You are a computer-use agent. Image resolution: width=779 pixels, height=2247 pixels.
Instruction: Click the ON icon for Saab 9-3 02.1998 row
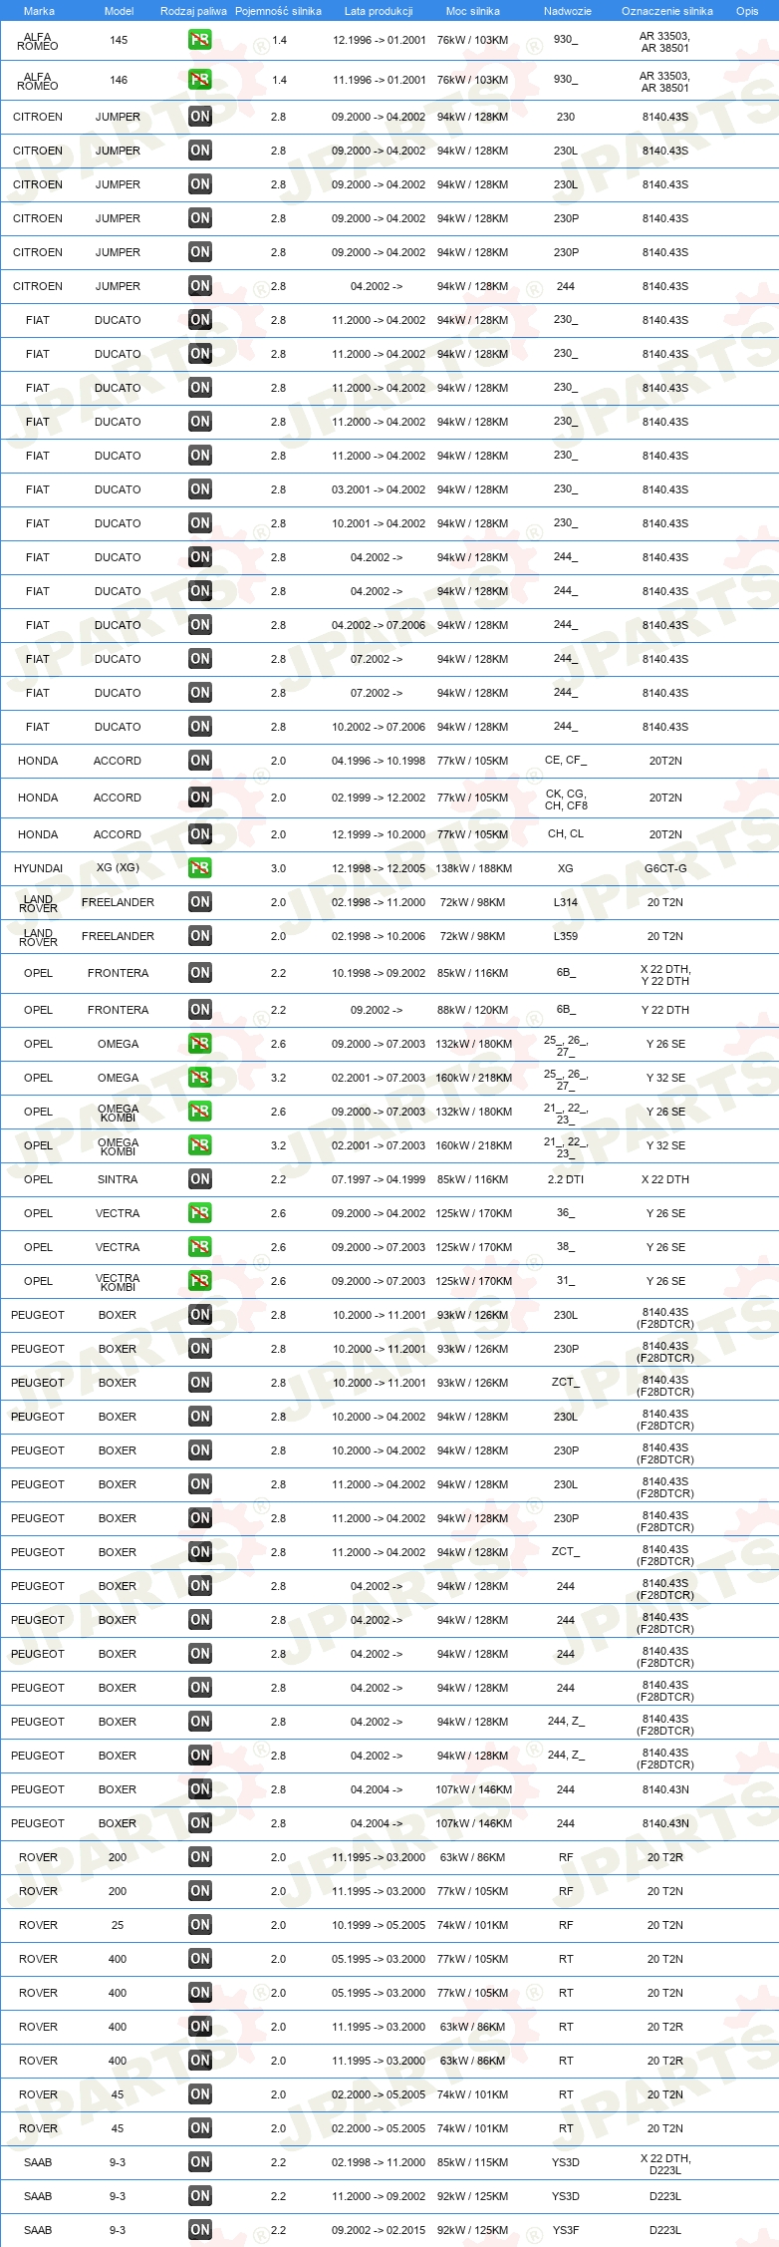pos(199,2162)
